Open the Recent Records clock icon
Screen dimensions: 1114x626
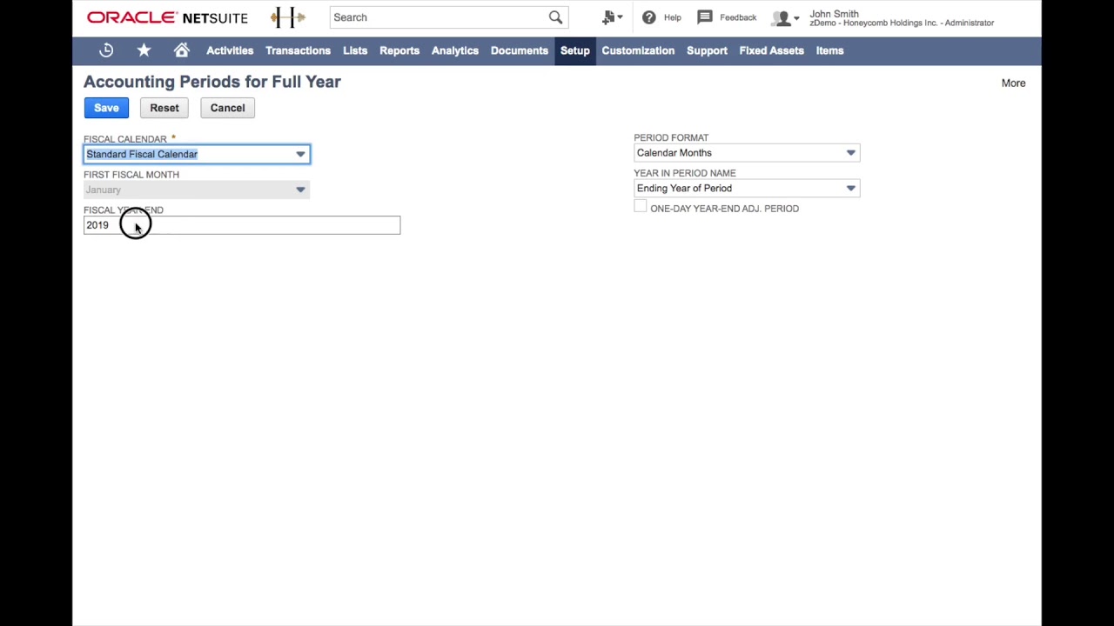(x=106, y=50)
